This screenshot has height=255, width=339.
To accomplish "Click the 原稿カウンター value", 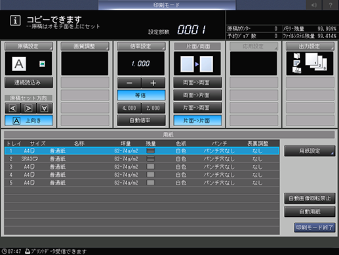I will pyautogui.click(x=276, y=29).
